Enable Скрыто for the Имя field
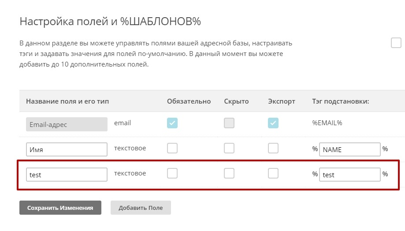The height and width of the screenshot is (231, 405). pos(229,149)
